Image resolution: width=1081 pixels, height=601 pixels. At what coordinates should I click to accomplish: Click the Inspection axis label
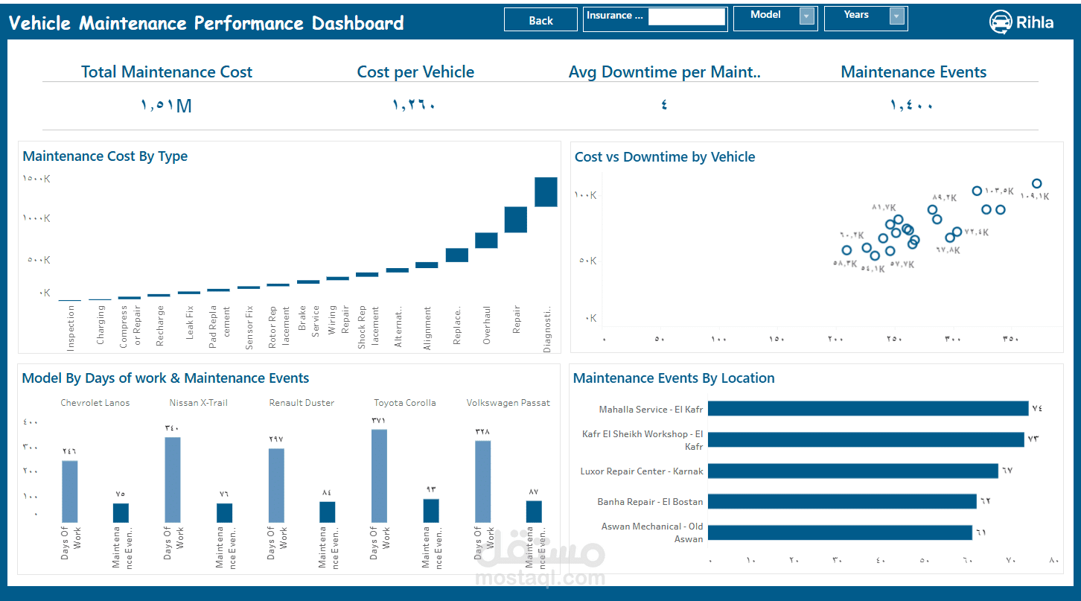point(71,328)
